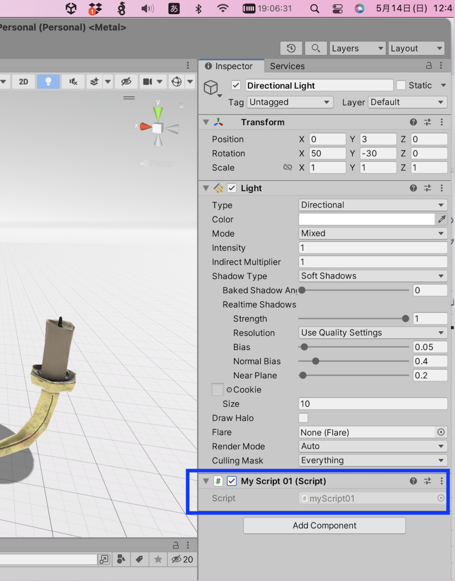Open the Scene view's three-dot options menu
455x581 pixels.
pyautogui.click(x=188, y=66)
